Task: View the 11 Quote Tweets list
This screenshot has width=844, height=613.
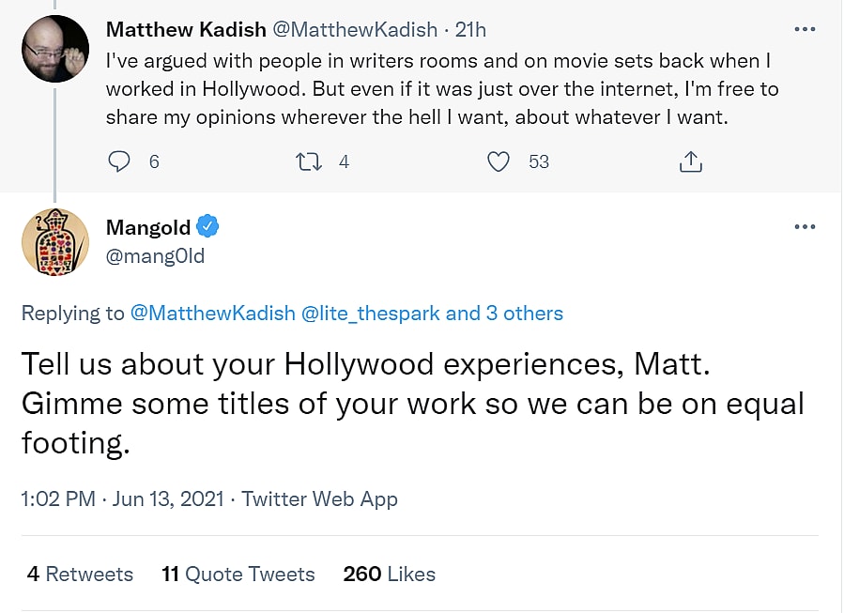Action: (x=238, y=574)
